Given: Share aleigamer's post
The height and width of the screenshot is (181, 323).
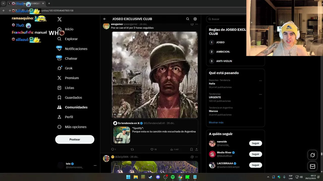Looking at the screenshot, I should point(197,149).
